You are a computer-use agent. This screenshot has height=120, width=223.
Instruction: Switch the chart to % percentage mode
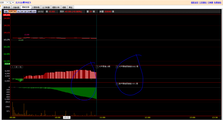point(19,12)
